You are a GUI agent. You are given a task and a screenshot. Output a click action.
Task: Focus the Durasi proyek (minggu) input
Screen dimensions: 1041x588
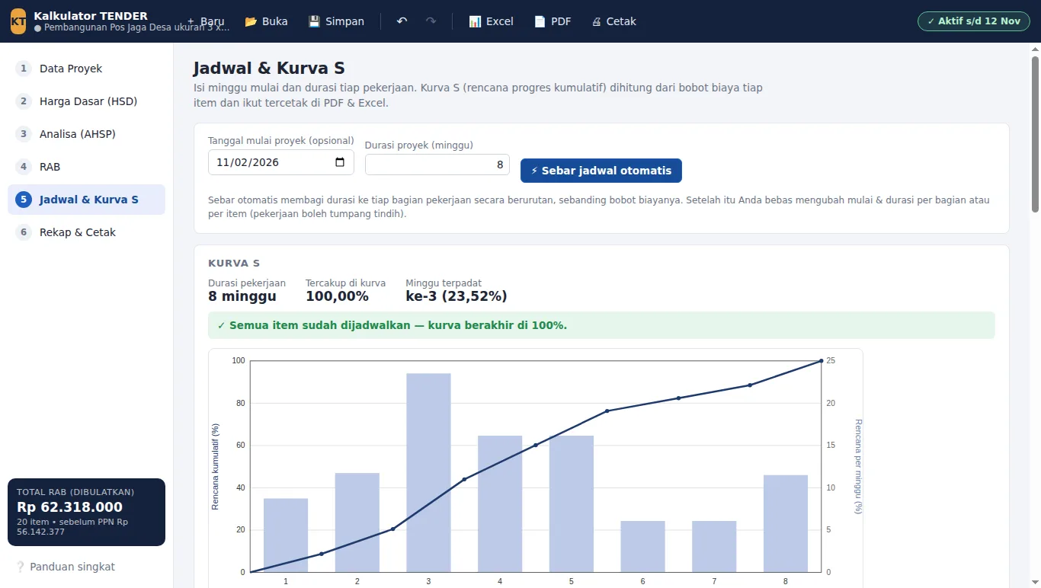437,165
